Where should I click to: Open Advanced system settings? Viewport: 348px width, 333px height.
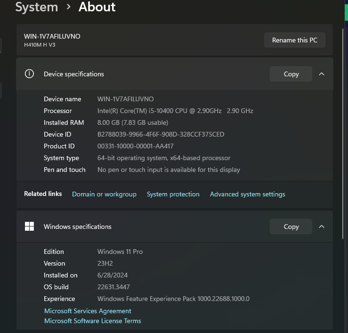(x=247, y=194)
